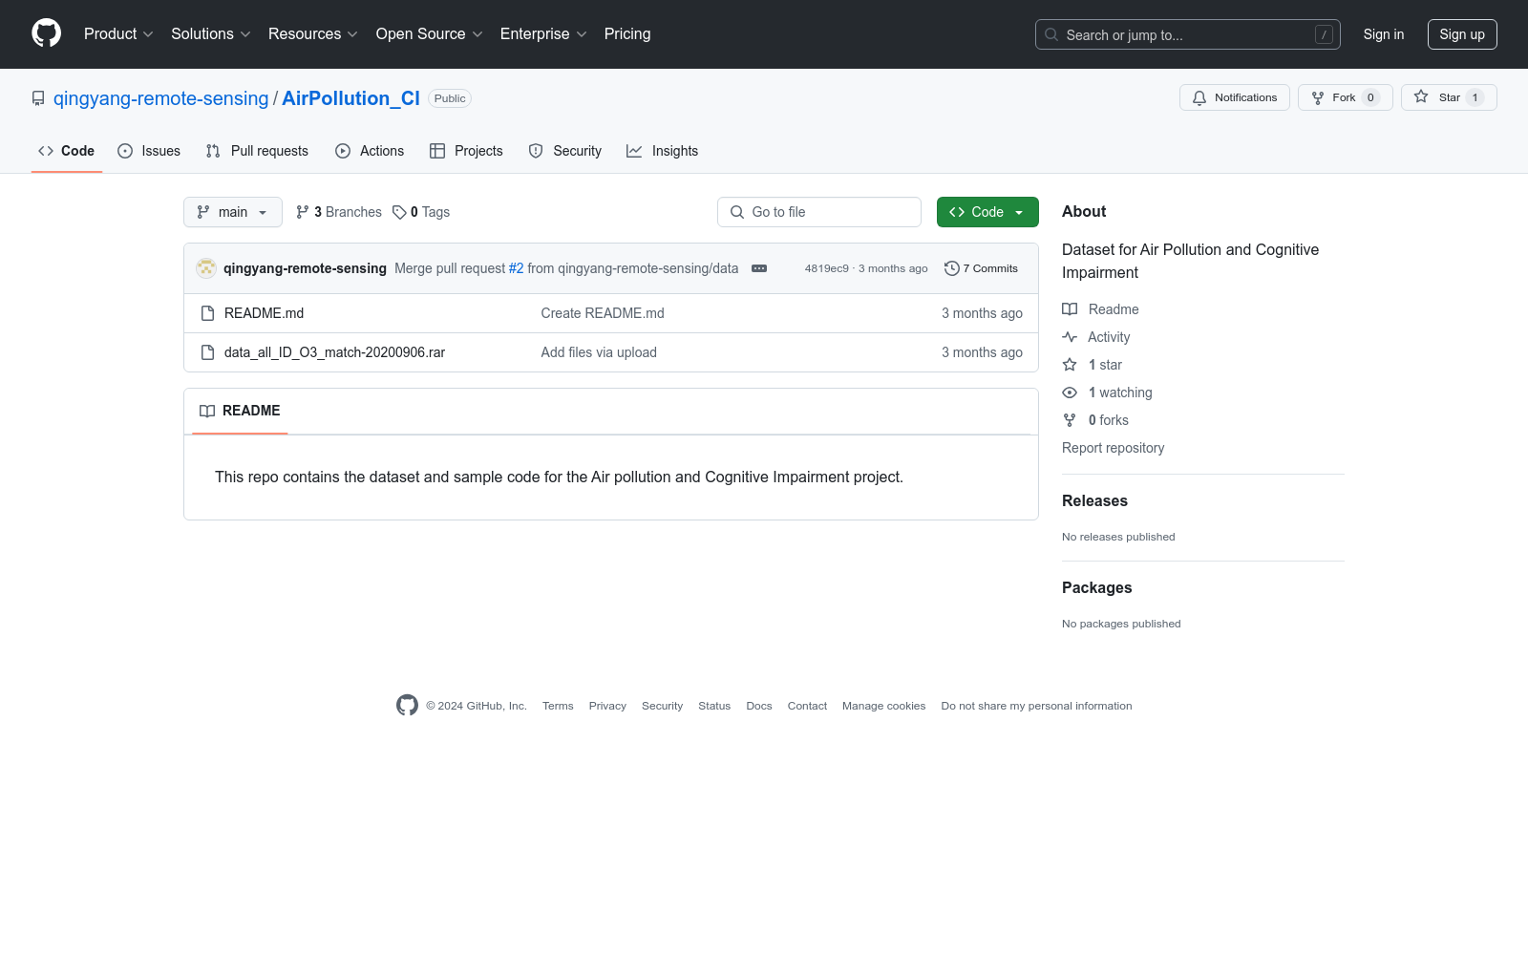Open the Product dropdown menu
Screen dimensions: 1528x955
[118, 34]
